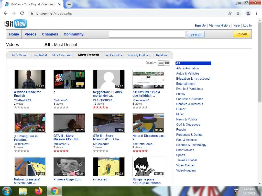Open MrGamerBV channel under Mission #15
The width and height of the screenshot is (262, 196).
tap(61, 144)
